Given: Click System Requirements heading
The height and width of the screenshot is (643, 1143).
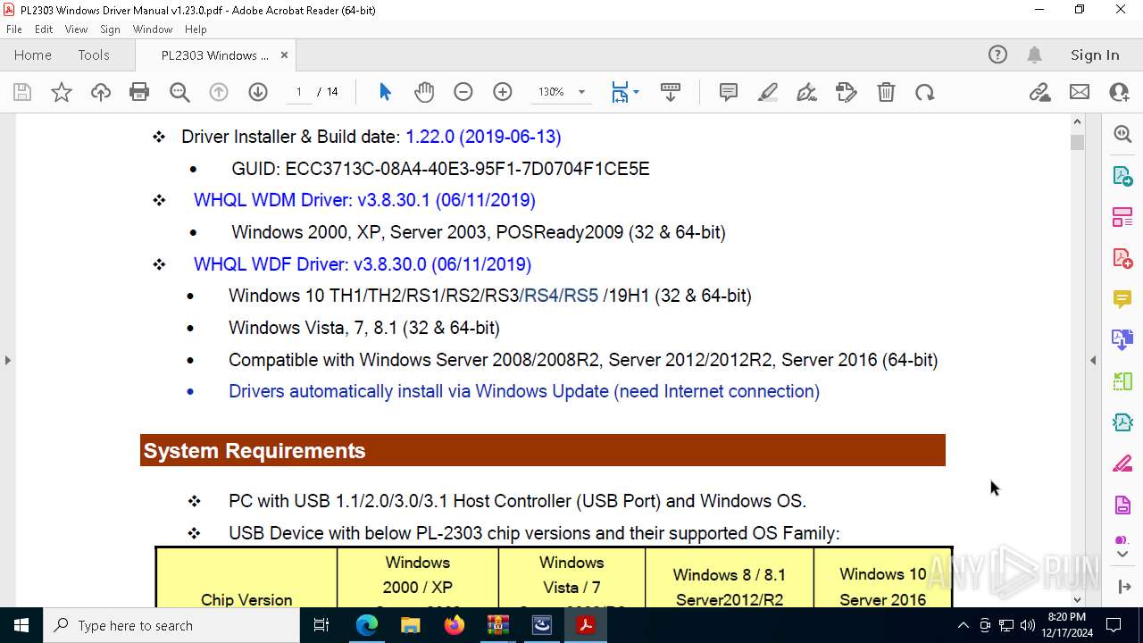Looking at the screenshot, I should click(x=254, y=451).
